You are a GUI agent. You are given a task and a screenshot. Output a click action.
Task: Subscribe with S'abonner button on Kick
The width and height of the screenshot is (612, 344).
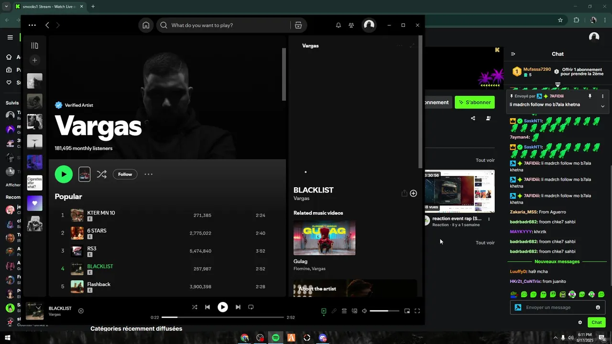[474, 102]
